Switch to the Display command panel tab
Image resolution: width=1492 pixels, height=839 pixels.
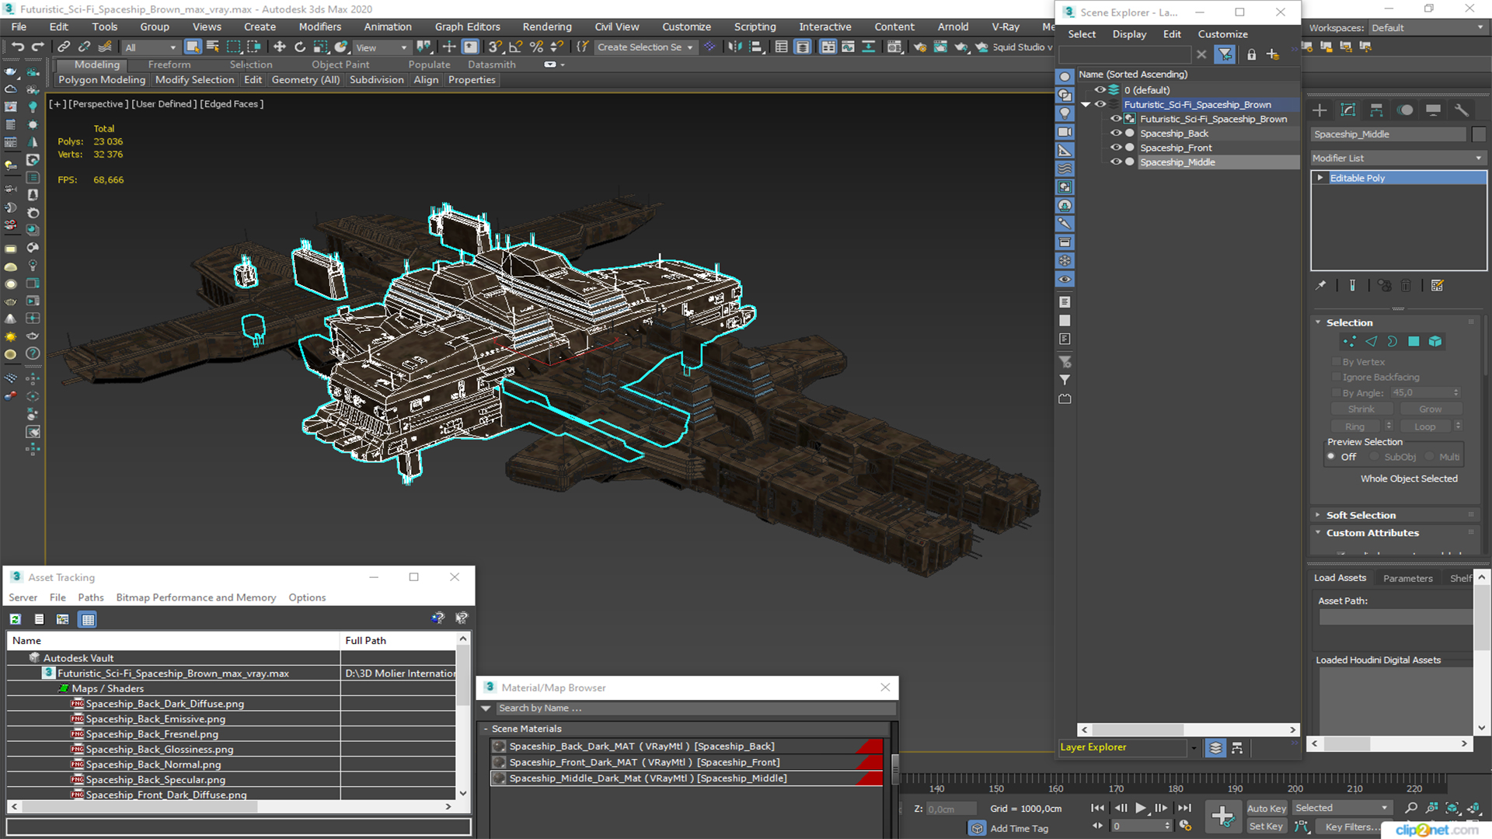[x=1433, y=110]
